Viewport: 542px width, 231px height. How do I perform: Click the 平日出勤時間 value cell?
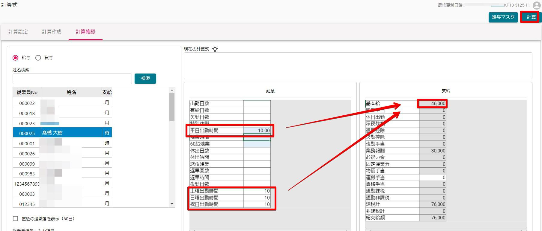(257, 130)
